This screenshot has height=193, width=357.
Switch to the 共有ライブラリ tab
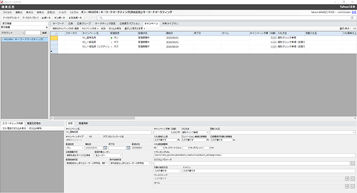tap(170, 23)
